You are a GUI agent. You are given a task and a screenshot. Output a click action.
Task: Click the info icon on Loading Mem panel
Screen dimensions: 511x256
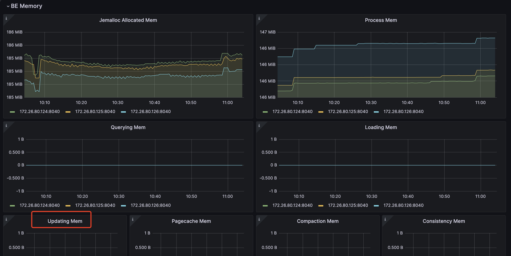pyautogui.click(x=259, y=125)
